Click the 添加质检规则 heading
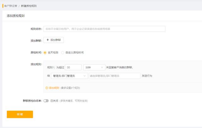The height and width of the screenshot is (128, 202). coord(15,16)
